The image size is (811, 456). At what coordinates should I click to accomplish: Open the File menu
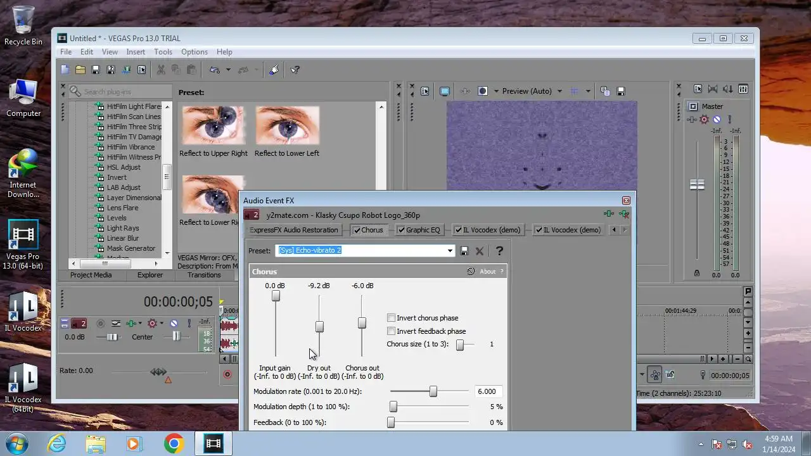(66, 52)
